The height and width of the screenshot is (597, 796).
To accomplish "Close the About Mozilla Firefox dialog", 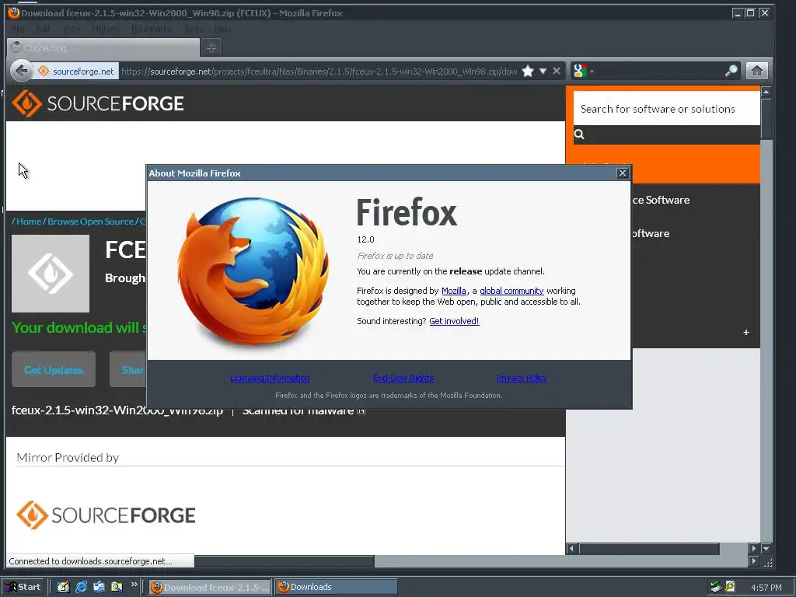I will coord(623,173).
